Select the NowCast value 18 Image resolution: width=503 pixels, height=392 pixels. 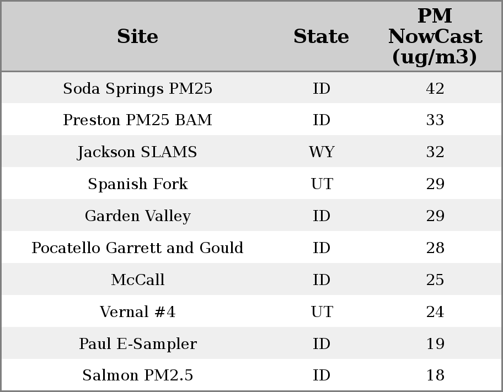point(435,375)
